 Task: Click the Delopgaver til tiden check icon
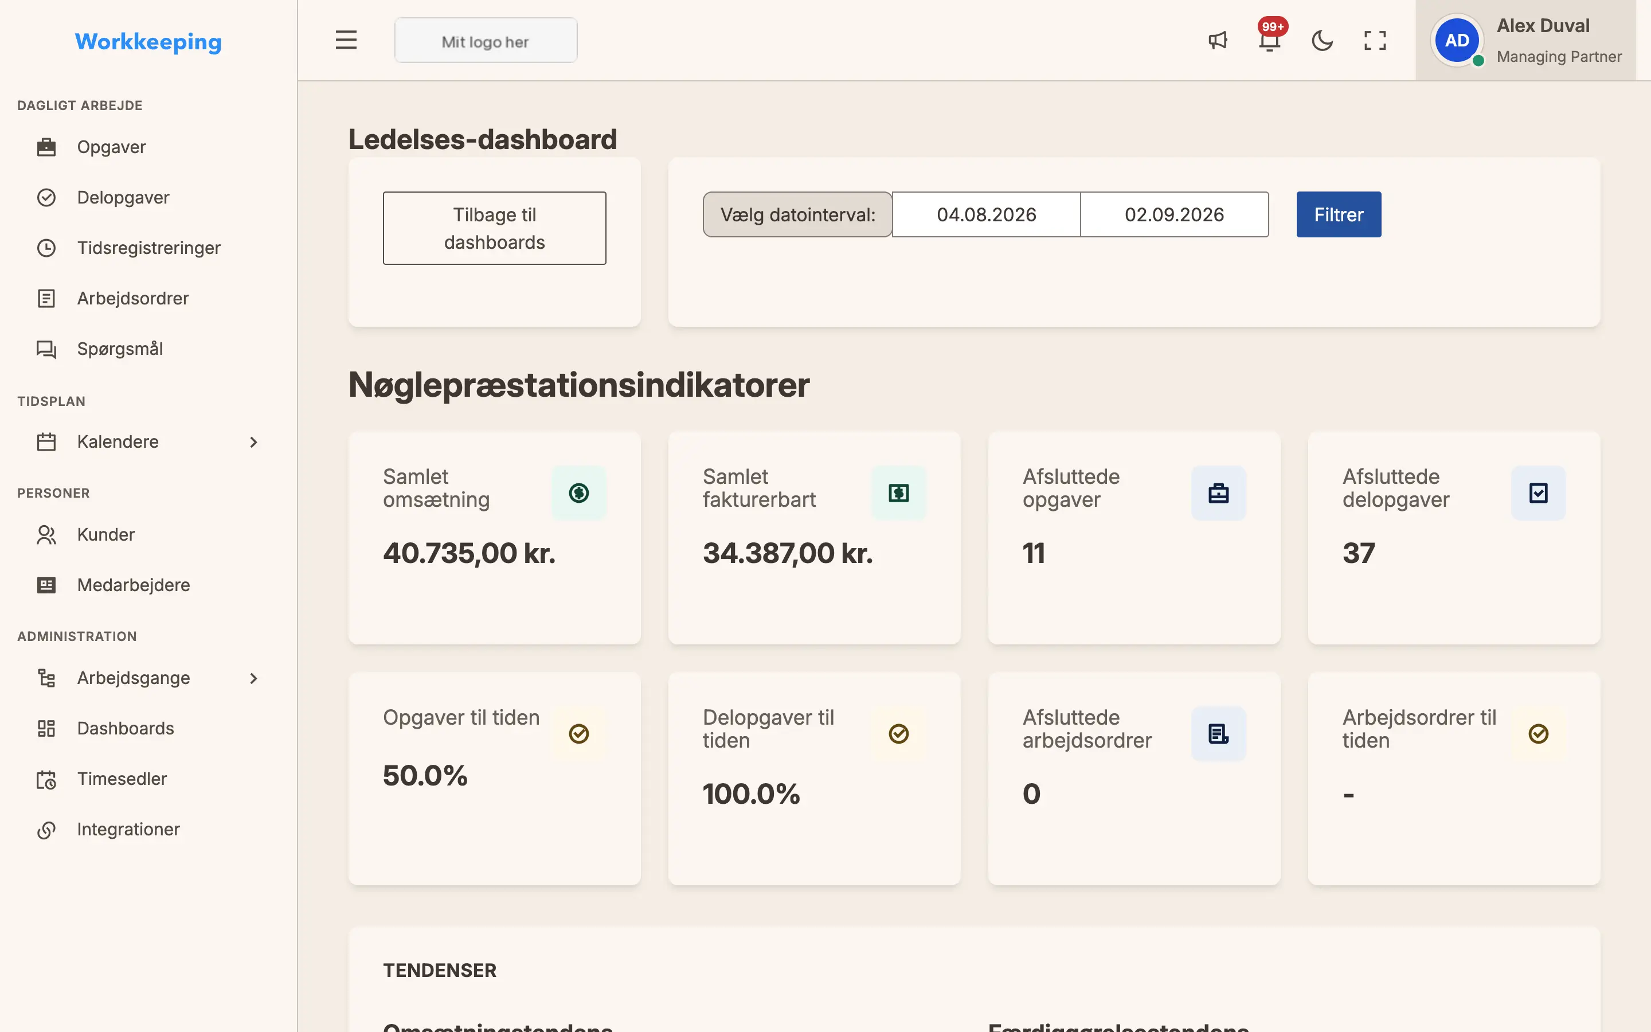pos(898,734)
